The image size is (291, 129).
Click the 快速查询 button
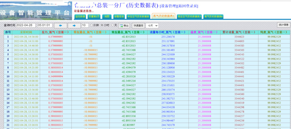138,26
